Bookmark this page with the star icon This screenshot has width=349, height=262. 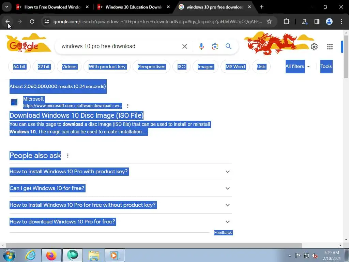pyautogui.click(x=269, y=21)
